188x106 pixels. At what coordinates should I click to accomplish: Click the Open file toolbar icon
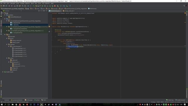[x=1, y=6]
